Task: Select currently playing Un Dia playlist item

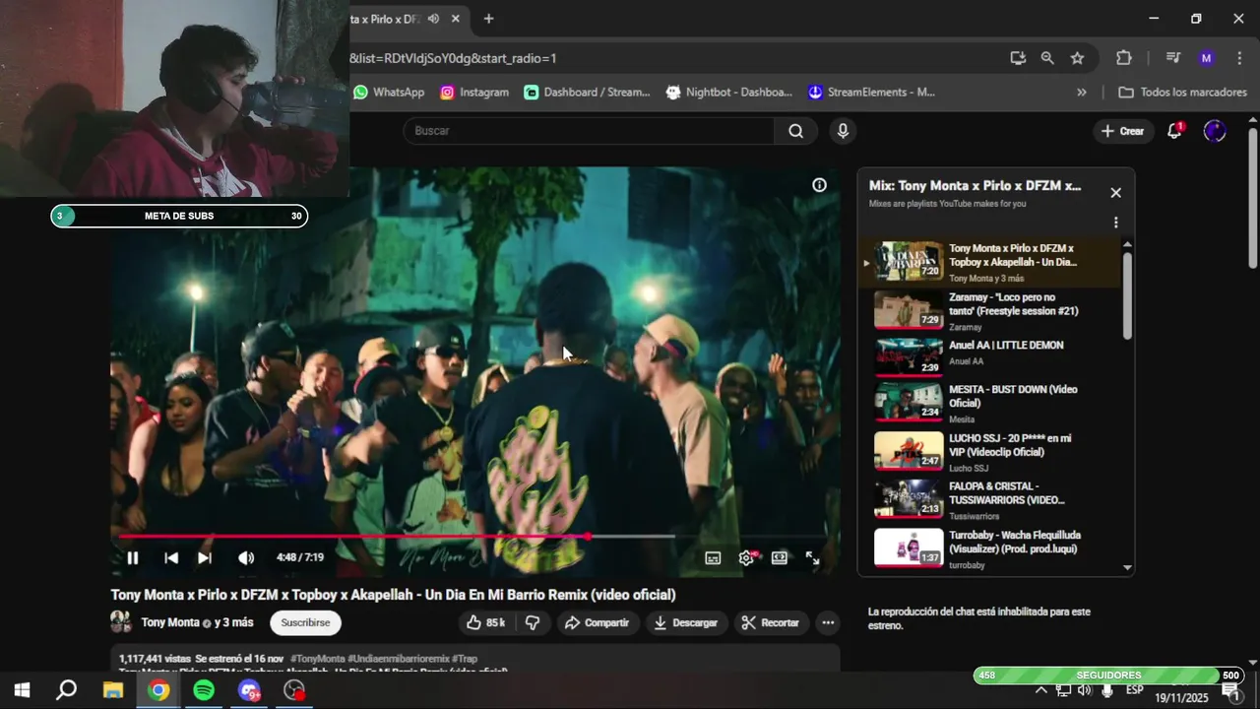Action: (x=989, y=262)
